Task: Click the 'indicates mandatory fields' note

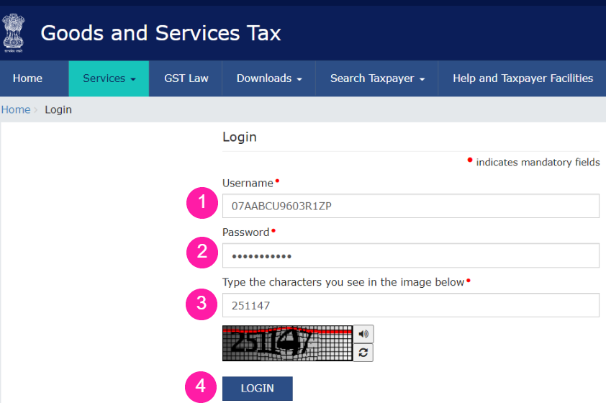Action: click(538, 163)
